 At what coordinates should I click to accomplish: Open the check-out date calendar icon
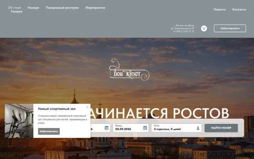tap(145, 128)
